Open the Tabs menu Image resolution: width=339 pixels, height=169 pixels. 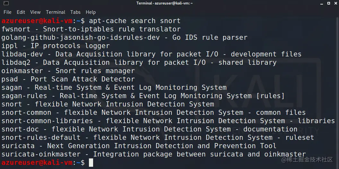[75, 12]
